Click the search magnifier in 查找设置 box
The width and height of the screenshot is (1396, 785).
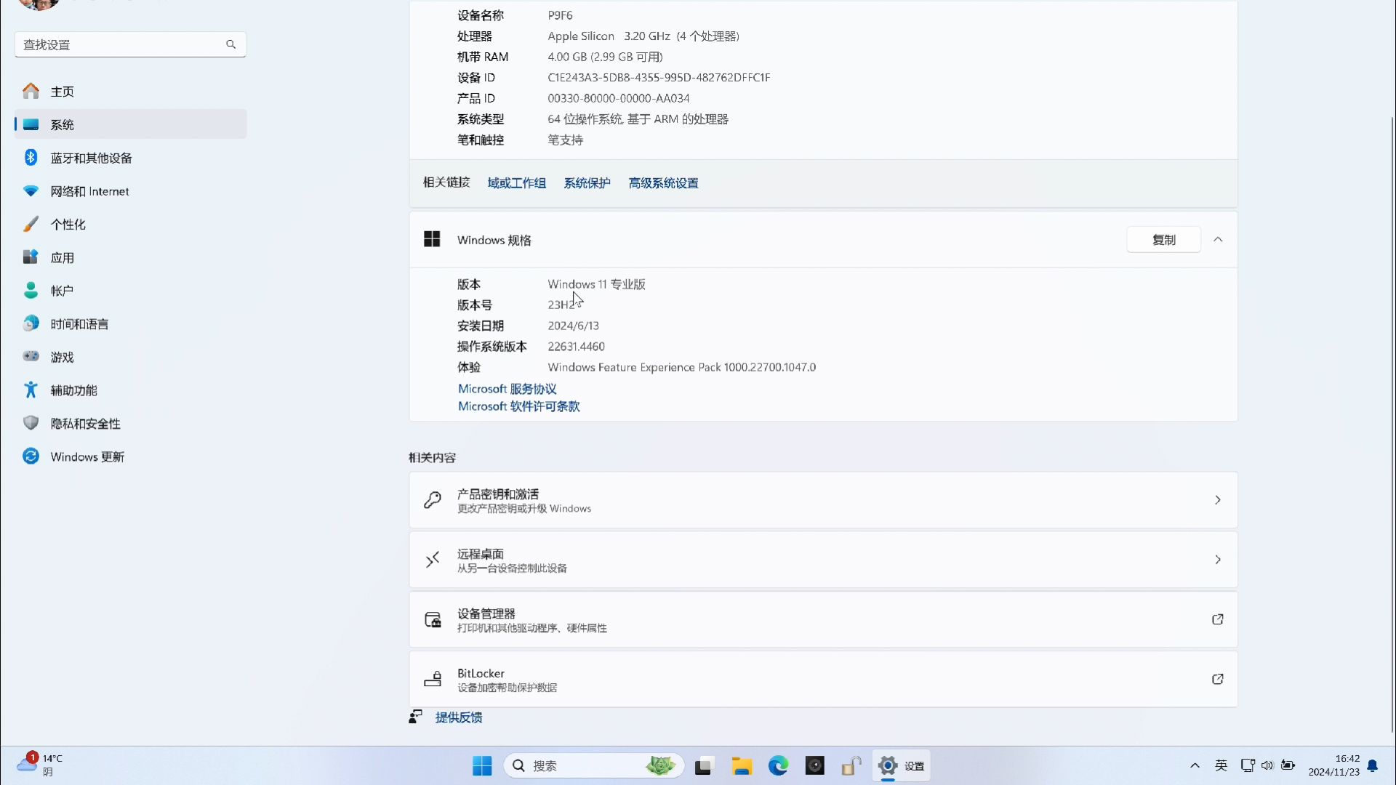click(x=230, y=44)
